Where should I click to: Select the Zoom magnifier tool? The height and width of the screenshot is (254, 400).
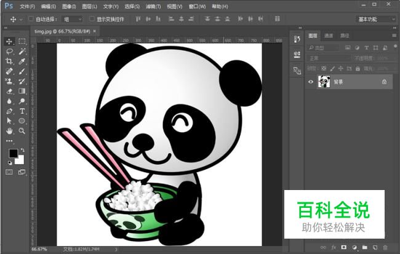[22, 131]
